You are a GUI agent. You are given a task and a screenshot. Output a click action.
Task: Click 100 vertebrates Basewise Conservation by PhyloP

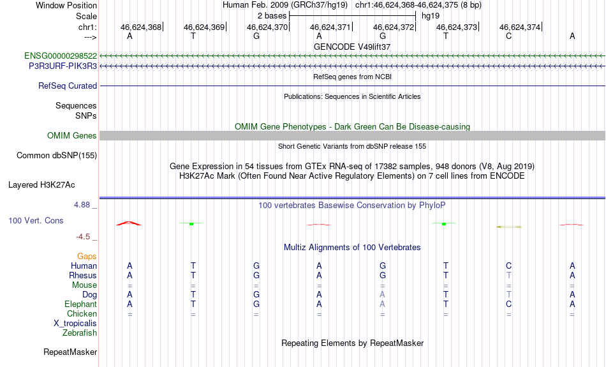click(x=352, y=206)
